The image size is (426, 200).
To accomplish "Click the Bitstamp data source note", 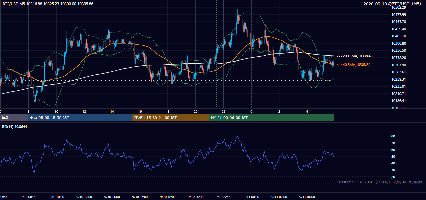I will click(x=375, y=182).
